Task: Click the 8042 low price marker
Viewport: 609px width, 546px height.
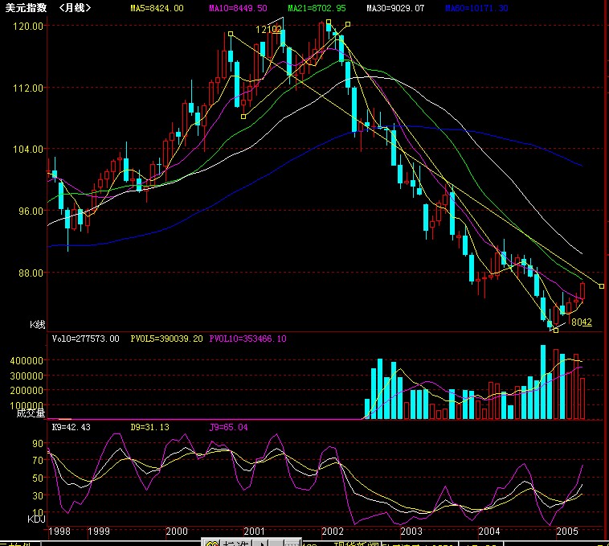Action: tap(582, 322)
